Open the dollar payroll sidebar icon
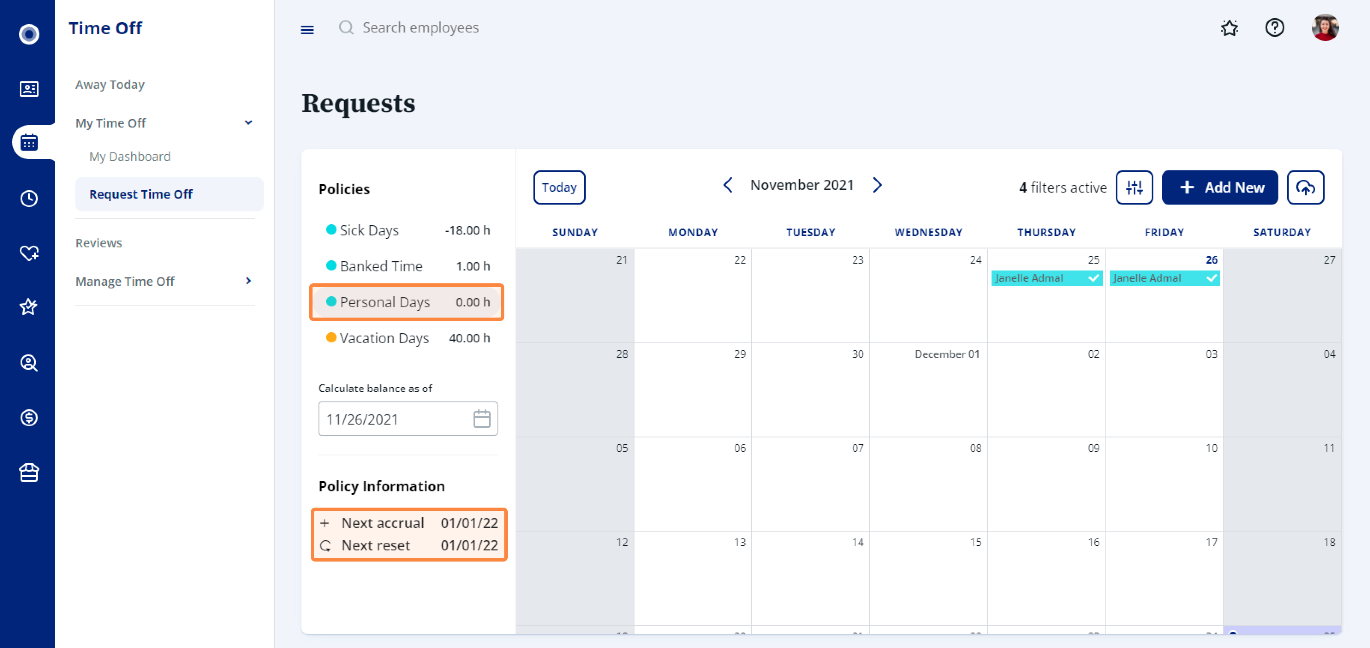Image resolution: width=1370 pixels, height=648 pixels. click(x=29, y=417)
